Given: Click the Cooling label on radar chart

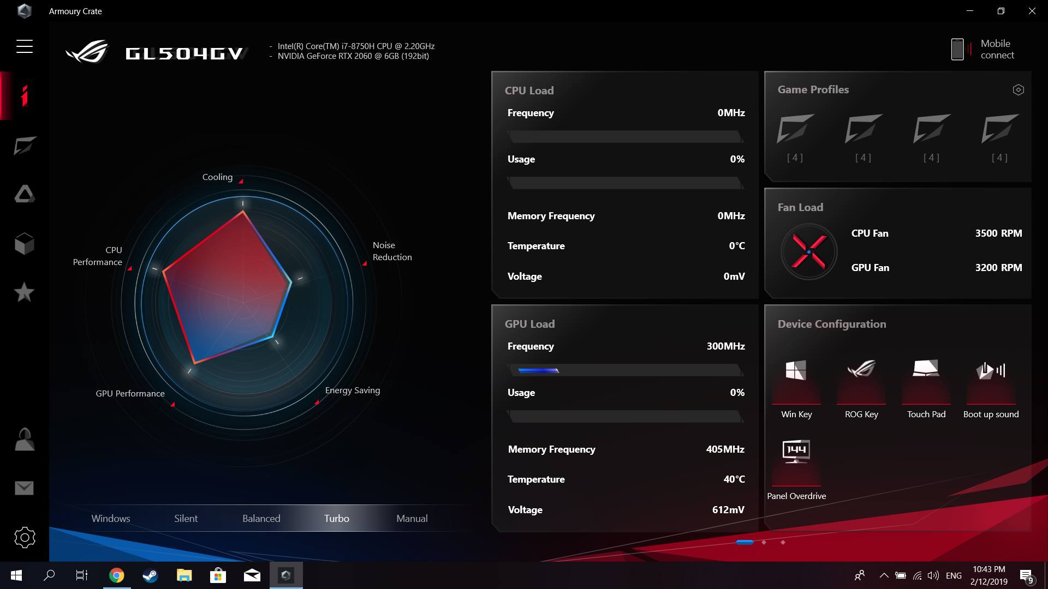Looking at the screenshot, I should [x=217, y=177].
